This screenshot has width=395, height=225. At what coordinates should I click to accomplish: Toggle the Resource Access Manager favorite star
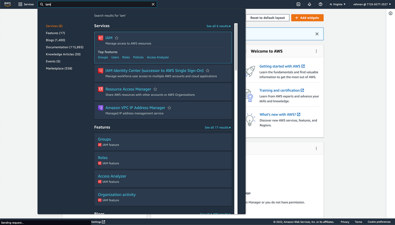(x=155, y=89)
